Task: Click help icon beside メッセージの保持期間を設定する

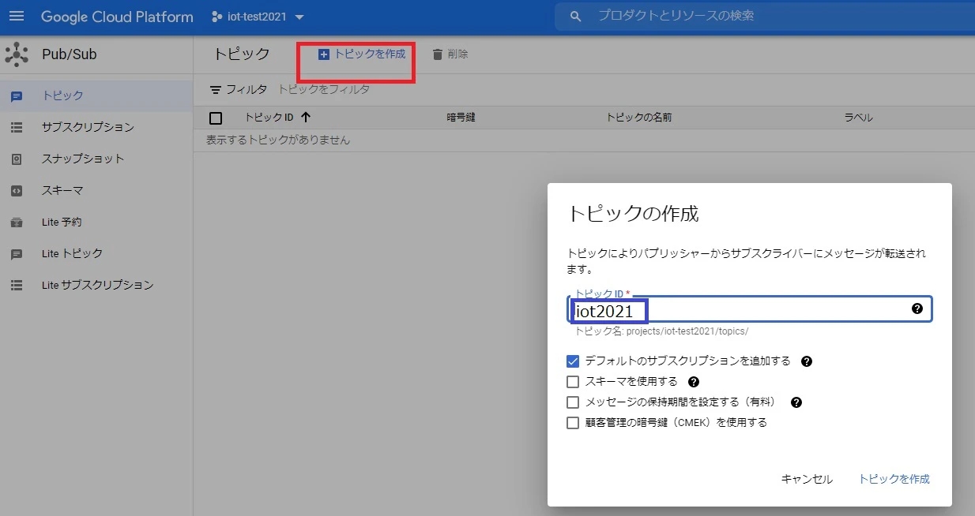Action: pos(796,402)
